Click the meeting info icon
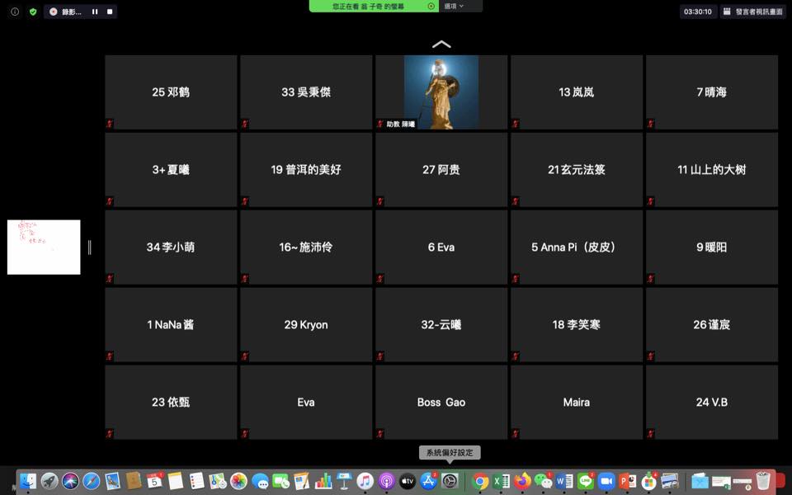792x495 pixels. point(15,12)
